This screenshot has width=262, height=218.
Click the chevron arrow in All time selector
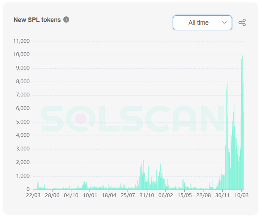click(x=225, y=23)
